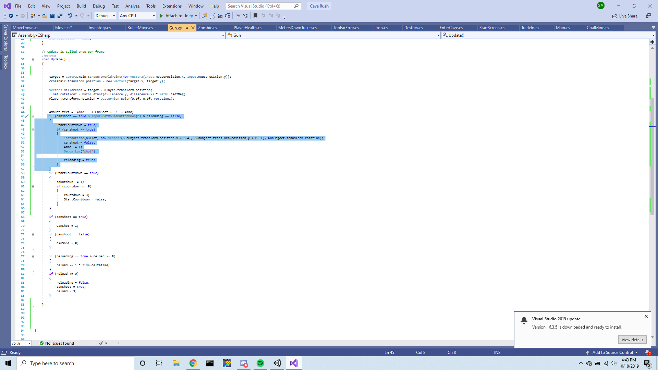Click the Navigate Backward arrow icon

11,16
